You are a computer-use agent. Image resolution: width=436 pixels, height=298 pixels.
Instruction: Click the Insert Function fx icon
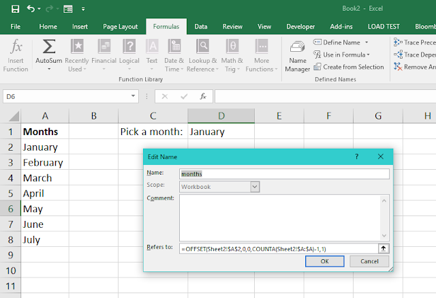[16, 46]
